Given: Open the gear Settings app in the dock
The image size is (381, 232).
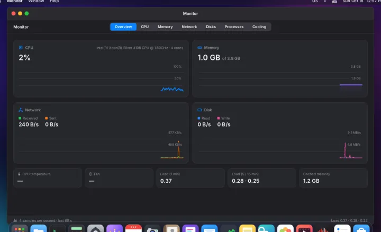Looking at the screenshot, I should 95,229.
